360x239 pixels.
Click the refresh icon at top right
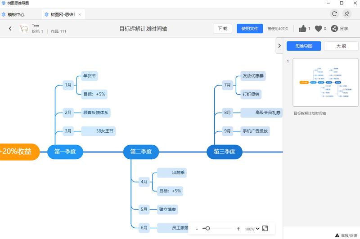coord(334,14)
